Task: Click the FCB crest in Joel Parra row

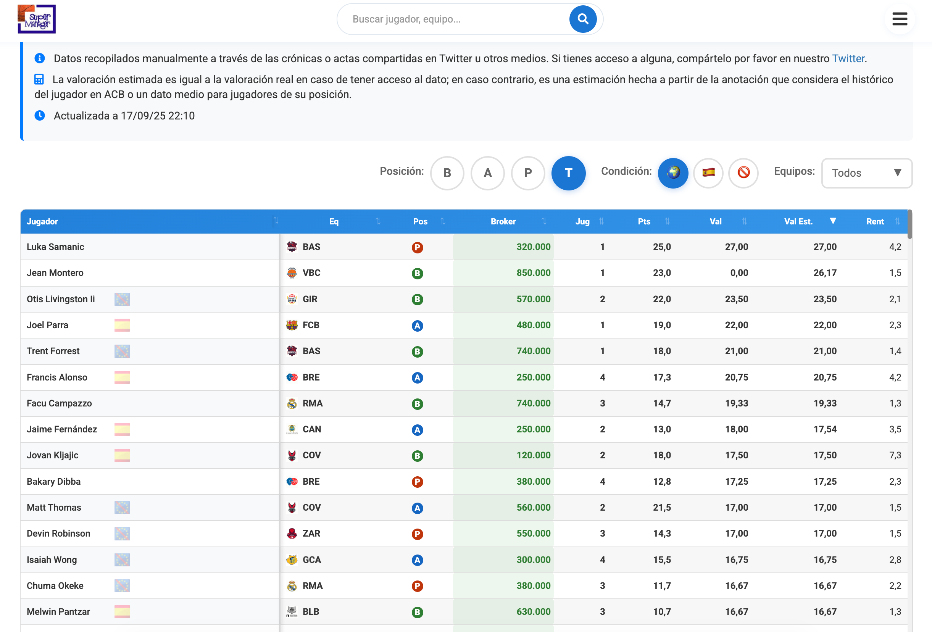Action: (292, 325)
